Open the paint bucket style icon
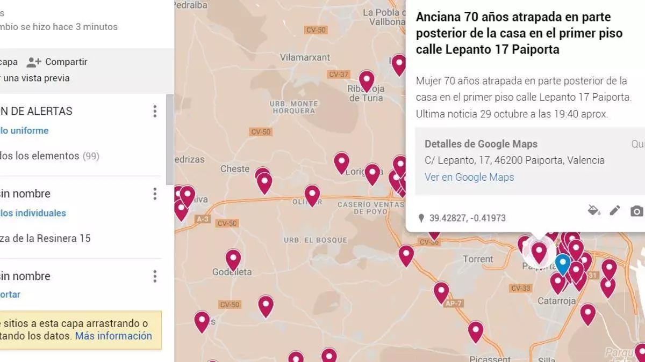 point(594,210)
